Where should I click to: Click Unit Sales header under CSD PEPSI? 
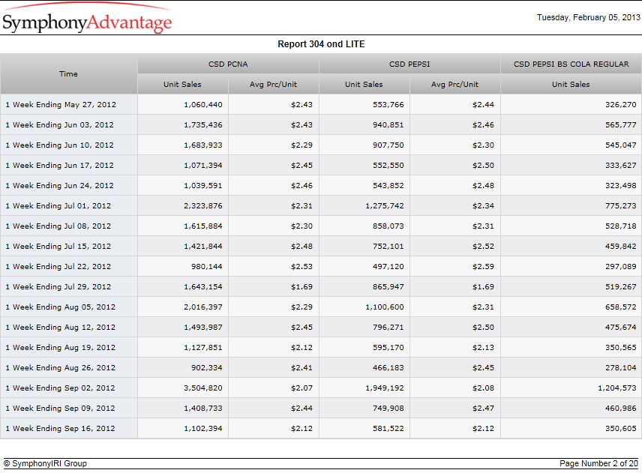pos(364,84)
